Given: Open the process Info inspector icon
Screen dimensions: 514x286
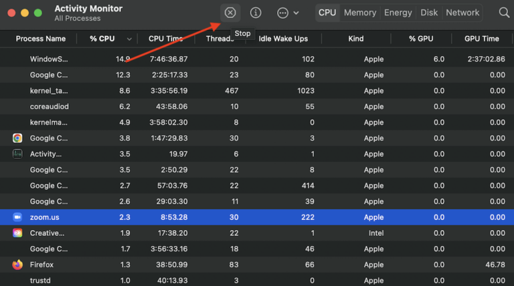Looking at the screenshot, I should tap(256, 13).
